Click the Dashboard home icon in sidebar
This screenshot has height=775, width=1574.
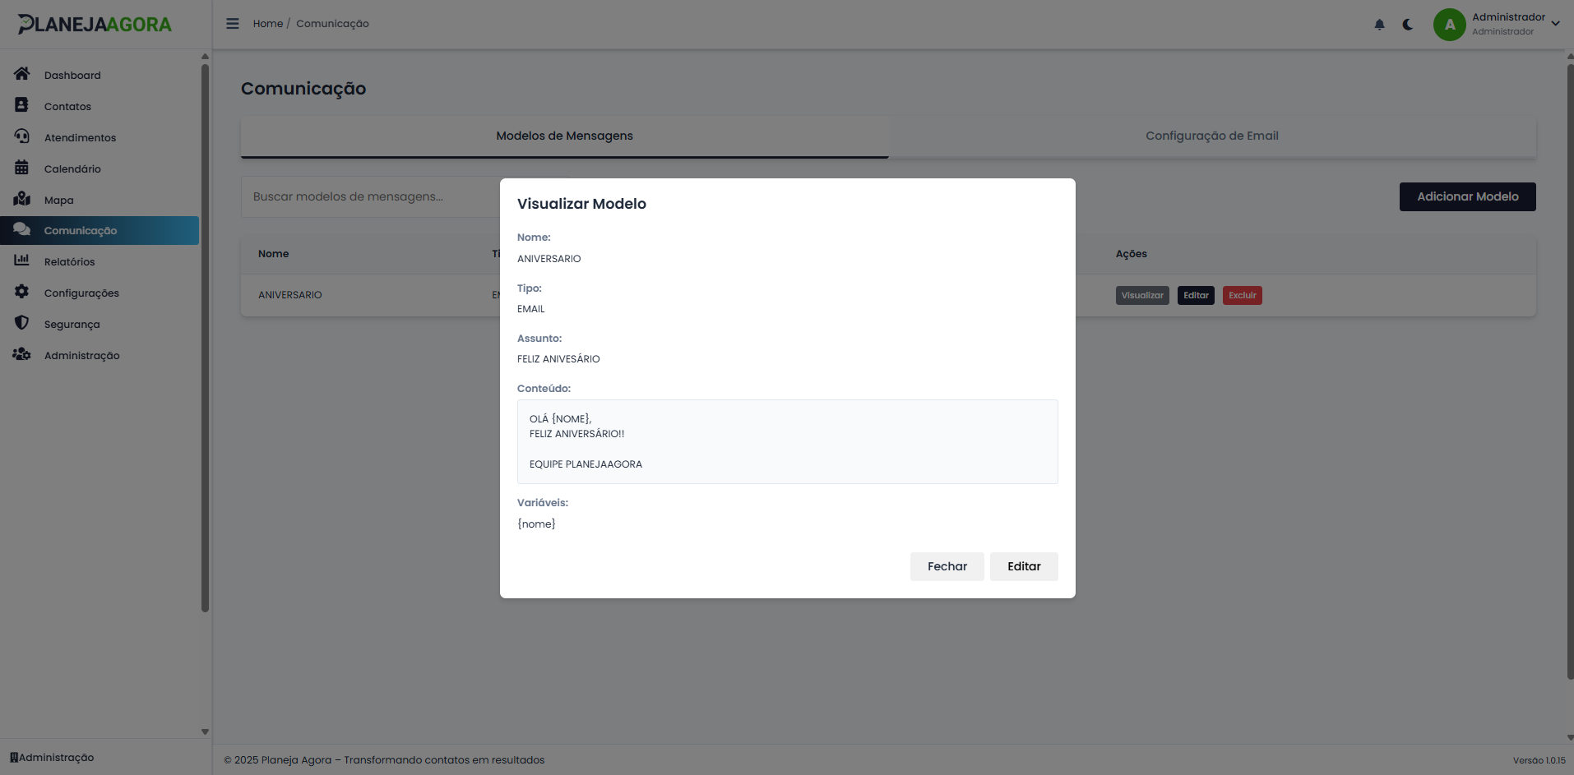tap(22, 74)
